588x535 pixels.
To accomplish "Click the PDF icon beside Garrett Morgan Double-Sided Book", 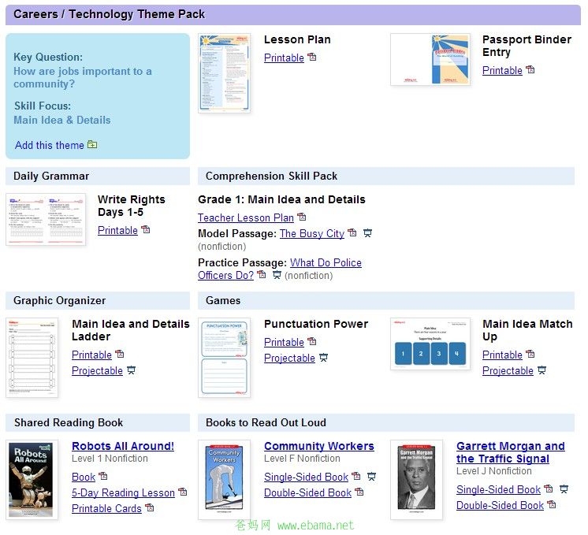I will tap(552, 504).
